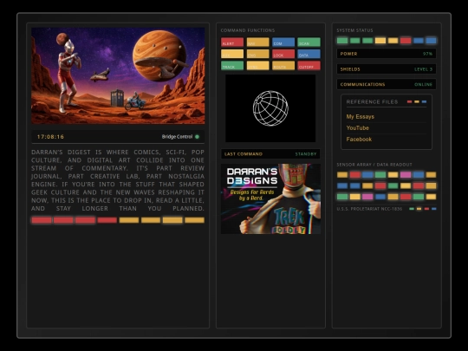Click the blue dot beside Reference Files heading
This screenshot has width=468, height=351.
pyautogui.click(x=424, y=101)
